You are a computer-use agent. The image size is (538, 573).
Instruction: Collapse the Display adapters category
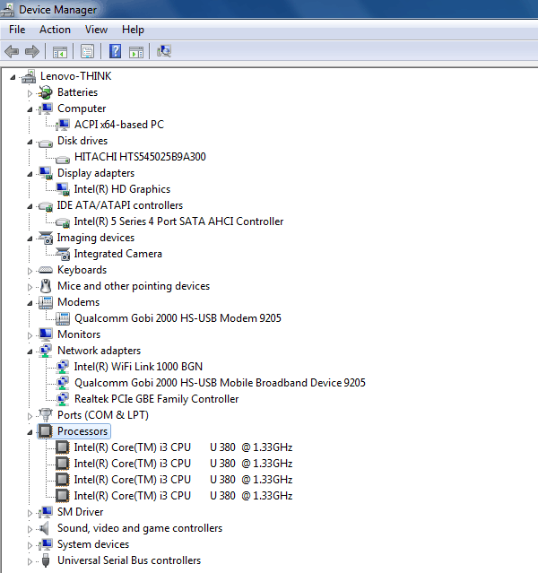point(30,174)
